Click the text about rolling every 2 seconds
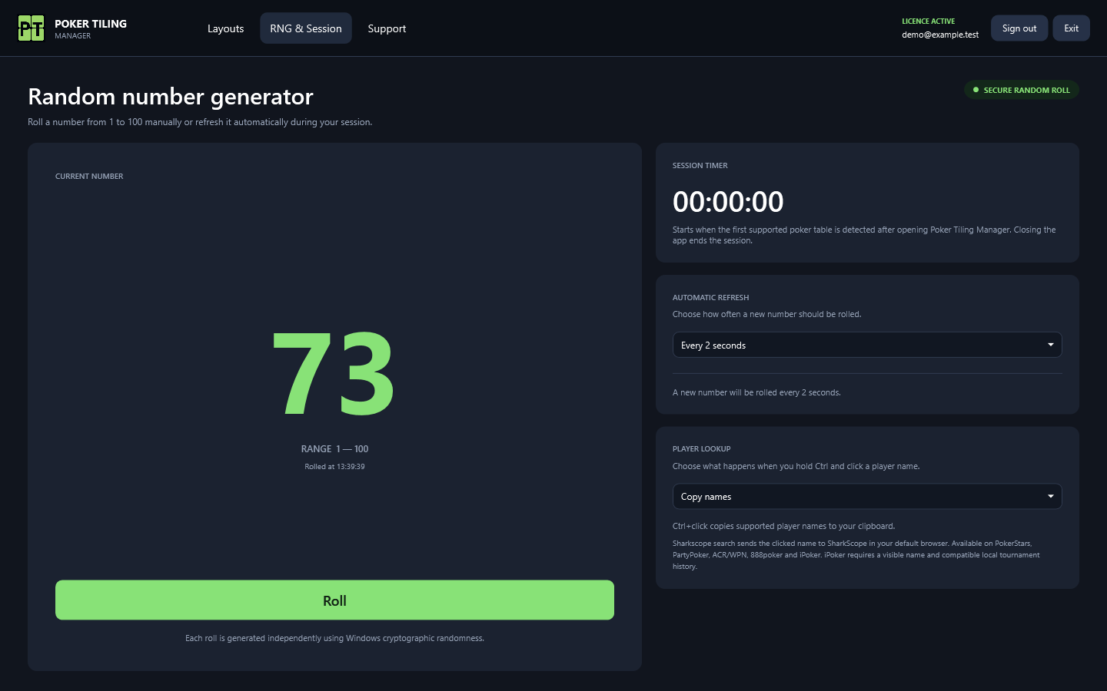 tap(756, 392)
